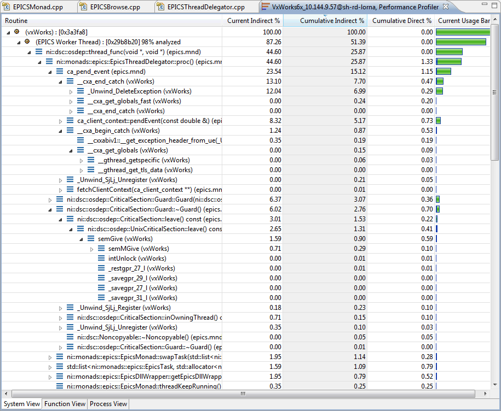Viewport: 501px width, 411px height.
Task: Switch to the Process View tab
Action: (108, 404)
